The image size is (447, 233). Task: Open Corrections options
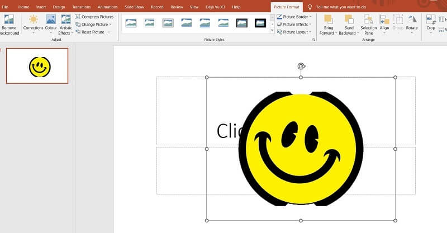(33, 25)
